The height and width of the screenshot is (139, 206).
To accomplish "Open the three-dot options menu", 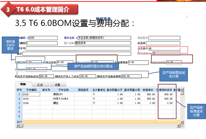I will tap(187, 17).
